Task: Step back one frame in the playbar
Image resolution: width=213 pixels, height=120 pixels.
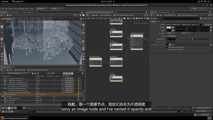Action: 6,108
